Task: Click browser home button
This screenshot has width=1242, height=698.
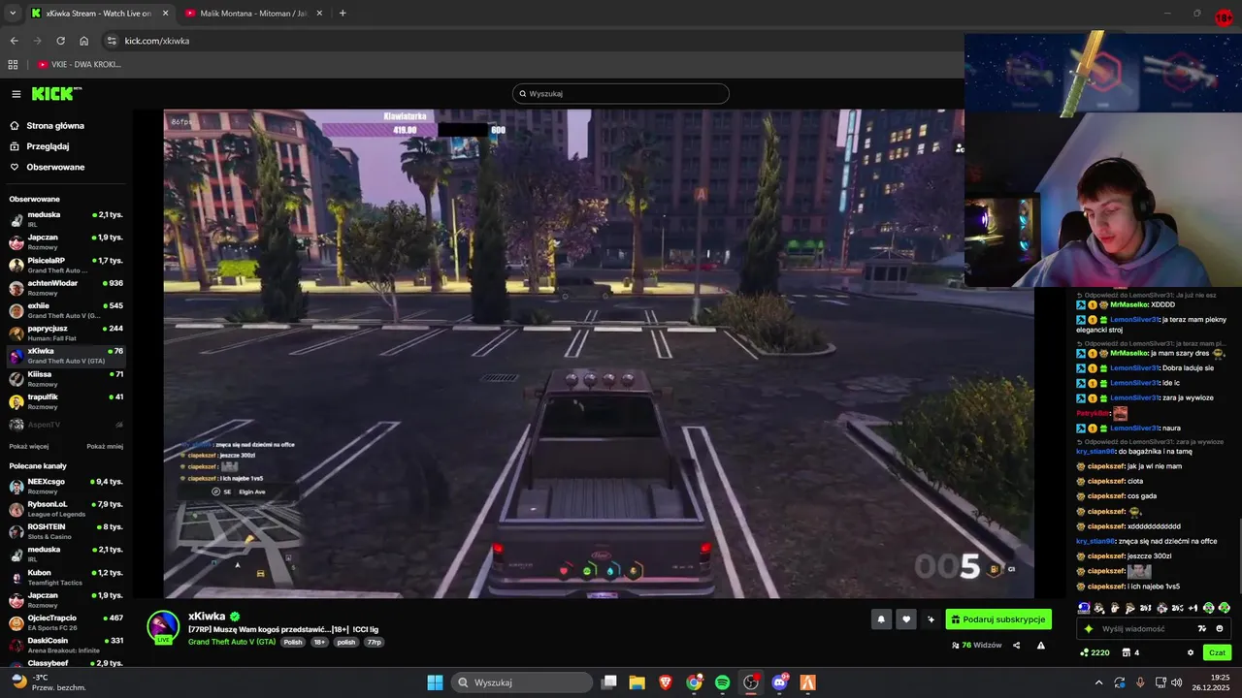Action: [x=84, y=41]
